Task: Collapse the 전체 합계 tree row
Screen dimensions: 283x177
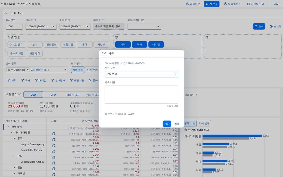Action: tap(8, 127)
